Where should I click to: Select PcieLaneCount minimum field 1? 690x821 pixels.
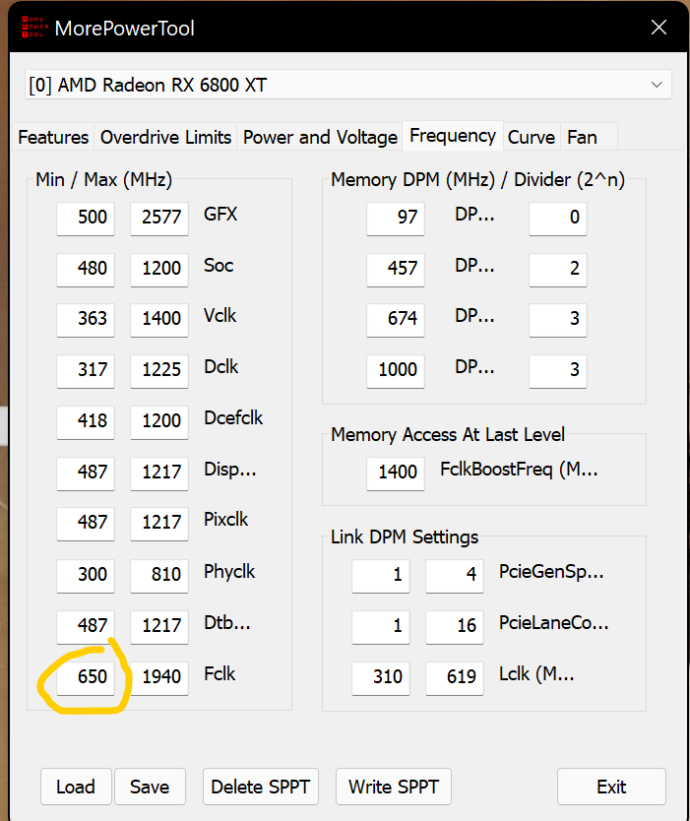[381, 625]
